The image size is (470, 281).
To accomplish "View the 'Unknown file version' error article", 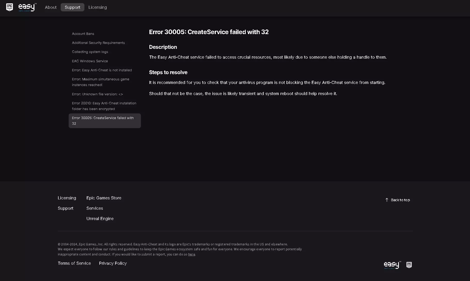I will pyautogui.click(x=98, y=94).
